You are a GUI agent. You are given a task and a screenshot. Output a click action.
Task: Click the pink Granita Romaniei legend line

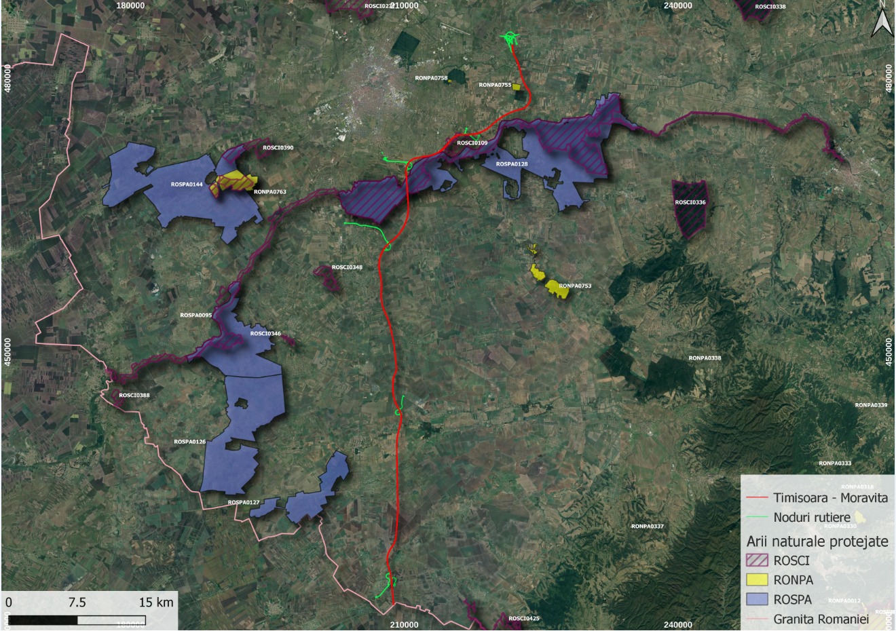[x=757, y=619]
